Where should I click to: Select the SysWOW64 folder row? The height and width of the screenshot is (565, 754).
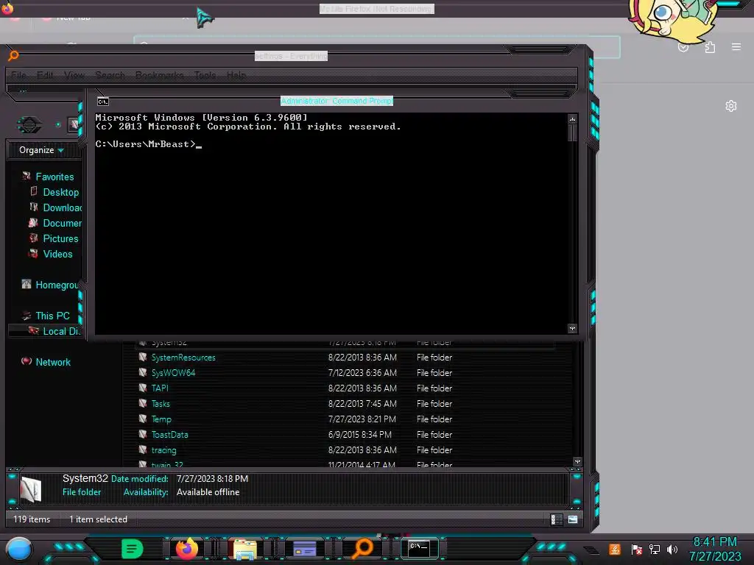pyautogui.click(x=346, y=373)
